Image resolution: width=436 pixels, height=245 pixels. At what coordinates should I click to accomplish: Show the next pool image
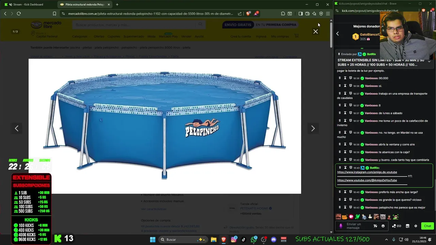tap(313, 128)
